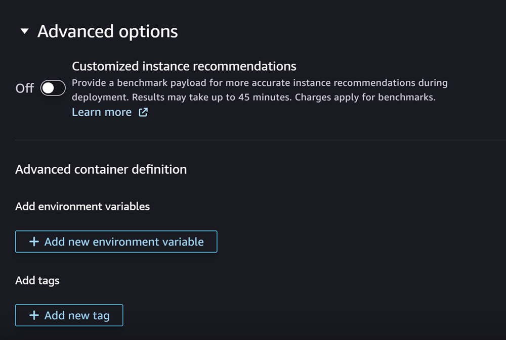The width and height of the screenshot is (506, 340).
Task: Click the Advanced container definition heading
Action: point(101,169)
